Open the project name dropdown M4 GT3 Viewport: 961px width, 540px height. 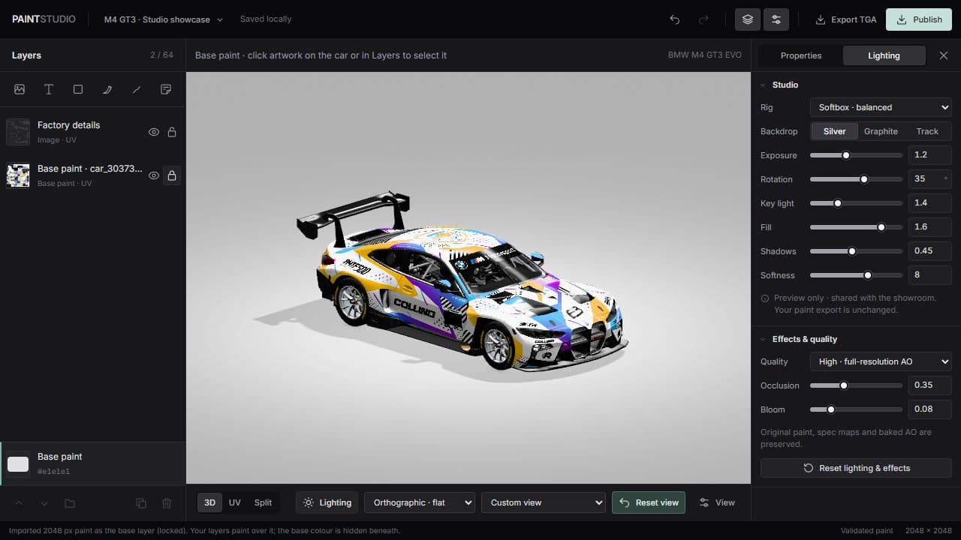(x=164, y=19)
